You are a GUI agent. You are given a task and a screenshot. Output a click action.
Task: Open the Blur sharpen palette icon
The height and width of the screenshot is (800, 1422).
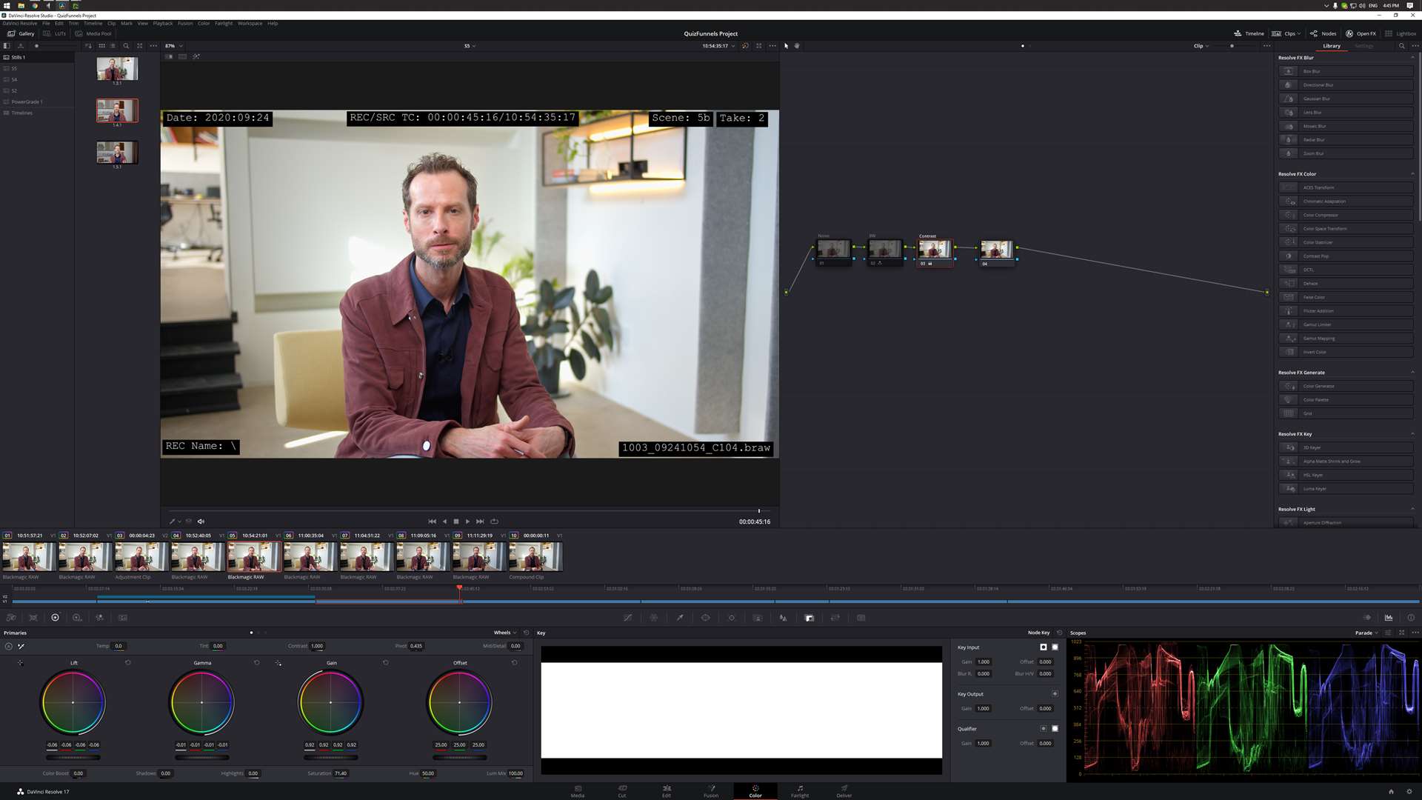point(784,618)
